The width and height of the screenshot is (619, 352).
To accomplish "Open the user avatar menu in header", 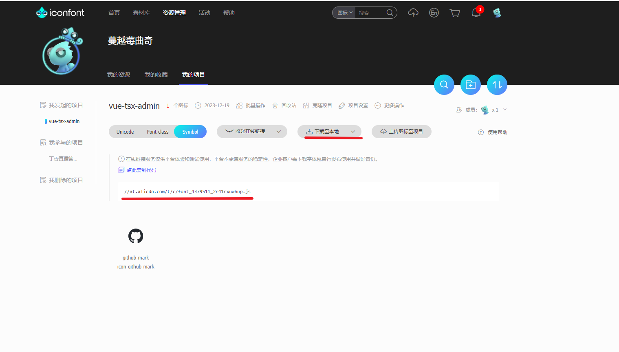I will [x=497, y=13].
